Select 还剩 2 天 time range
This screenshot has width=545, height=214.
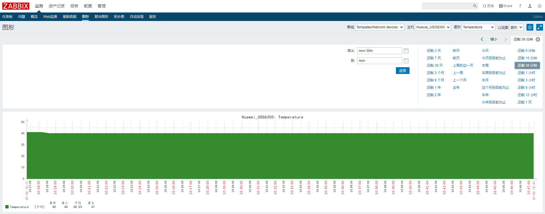pos(434,51)
